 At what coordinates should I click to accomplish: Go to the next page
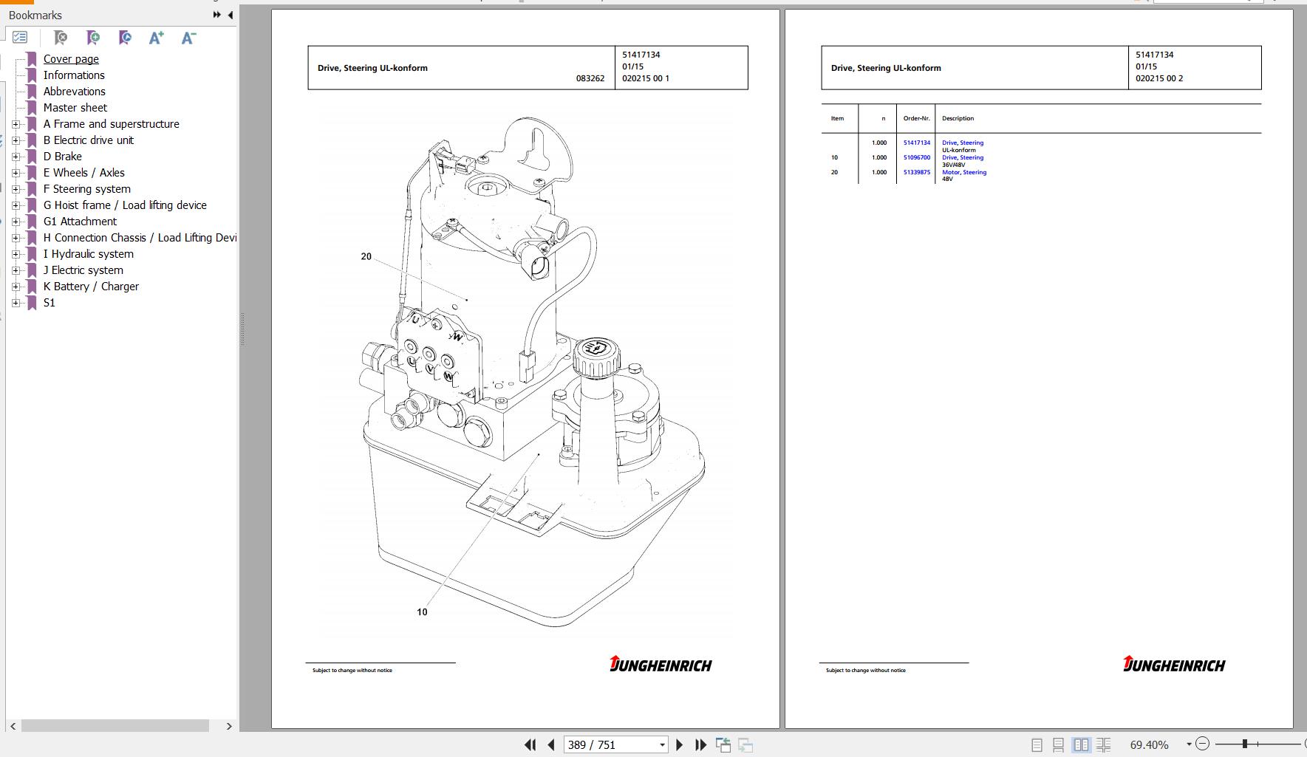(680, 744)
